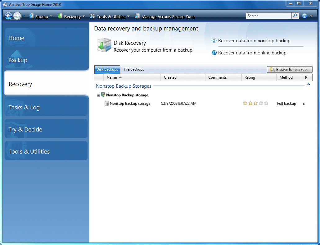Click the Nonstop Backup Storages heading
This screenshot has width=320, height=245.
[x=124, y=86]
